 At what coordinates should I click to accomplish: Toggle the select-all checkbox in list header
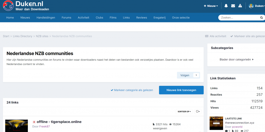coord(198,111)
